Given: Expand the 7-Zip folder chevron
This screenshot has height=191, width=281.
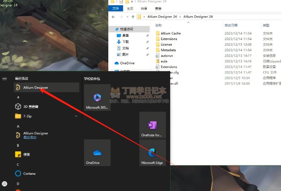Looking at the screenshot, I should pyautogui.click(x=76, y=116).
